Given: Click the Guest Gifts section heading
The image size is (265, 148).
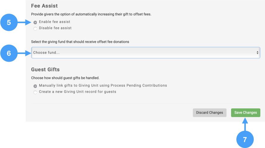Looking at the screenshot, I should point(45,70).
